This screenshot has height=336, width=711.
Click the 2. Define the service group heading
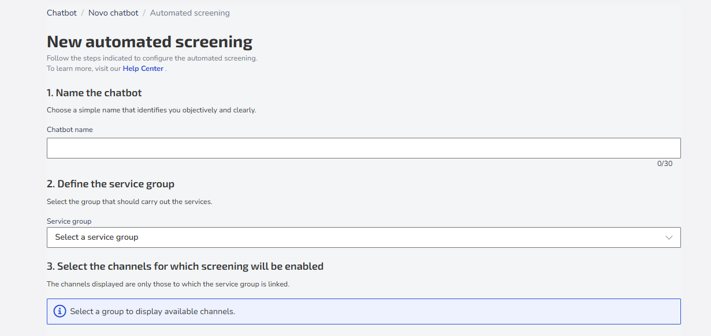coord(110,184)
